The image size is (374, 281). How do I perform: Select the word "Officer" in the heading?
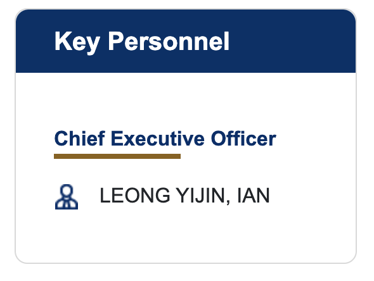(243, 139)
